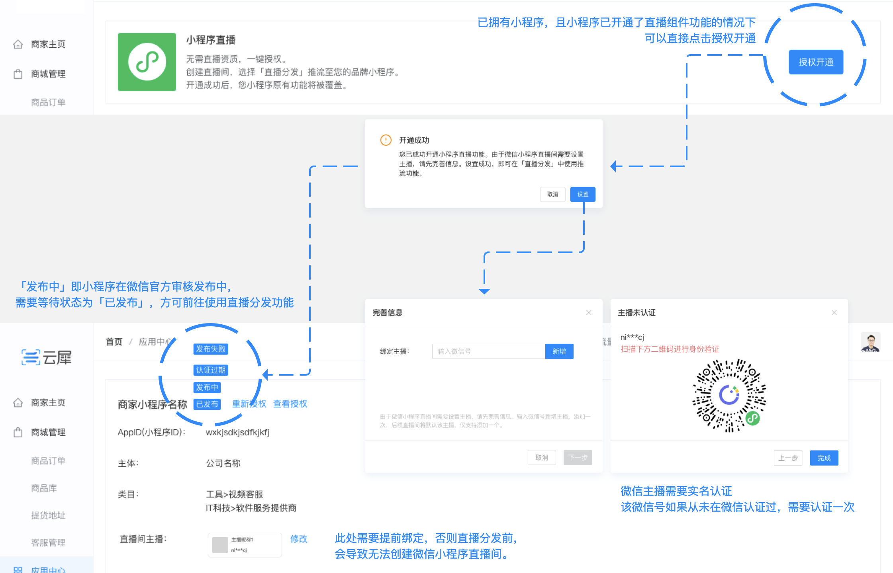Click the IT科技>软件服务提供商 category text
Image resolution: width=893 pixels, height=573 pixels.
pyautogui.click(x=251, y=508)
